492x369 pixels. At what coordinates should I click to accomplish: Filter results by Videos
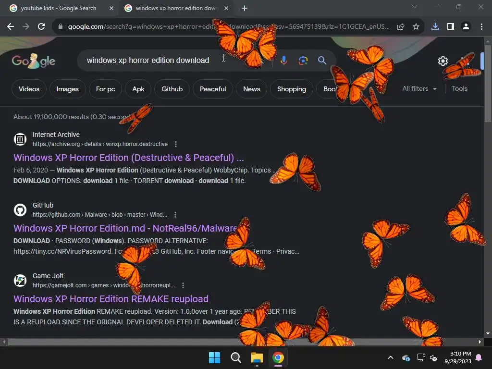click(29, 89)
